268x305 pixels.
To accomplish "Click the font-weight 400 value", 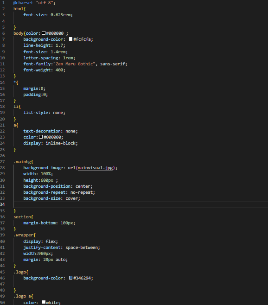I will pos(59,70).
